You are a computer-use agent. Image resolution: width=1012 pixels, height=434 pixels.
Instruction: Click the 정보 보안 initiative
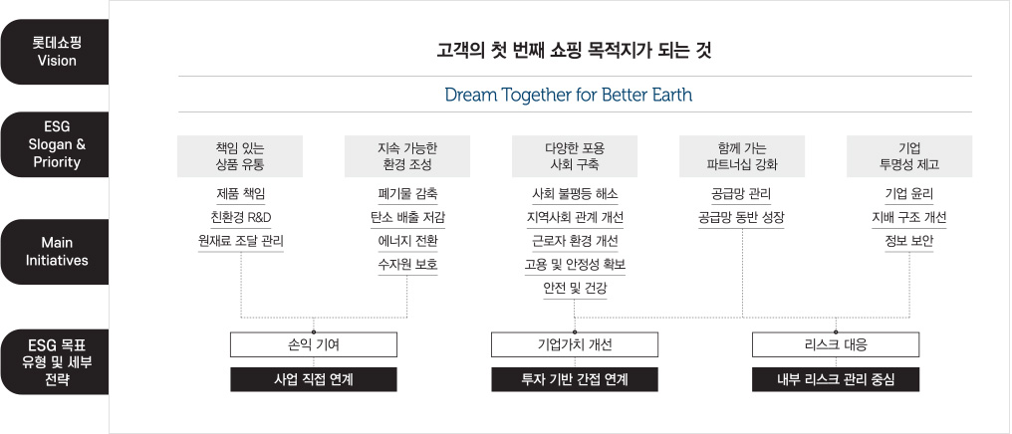click(x=909, y=241)
